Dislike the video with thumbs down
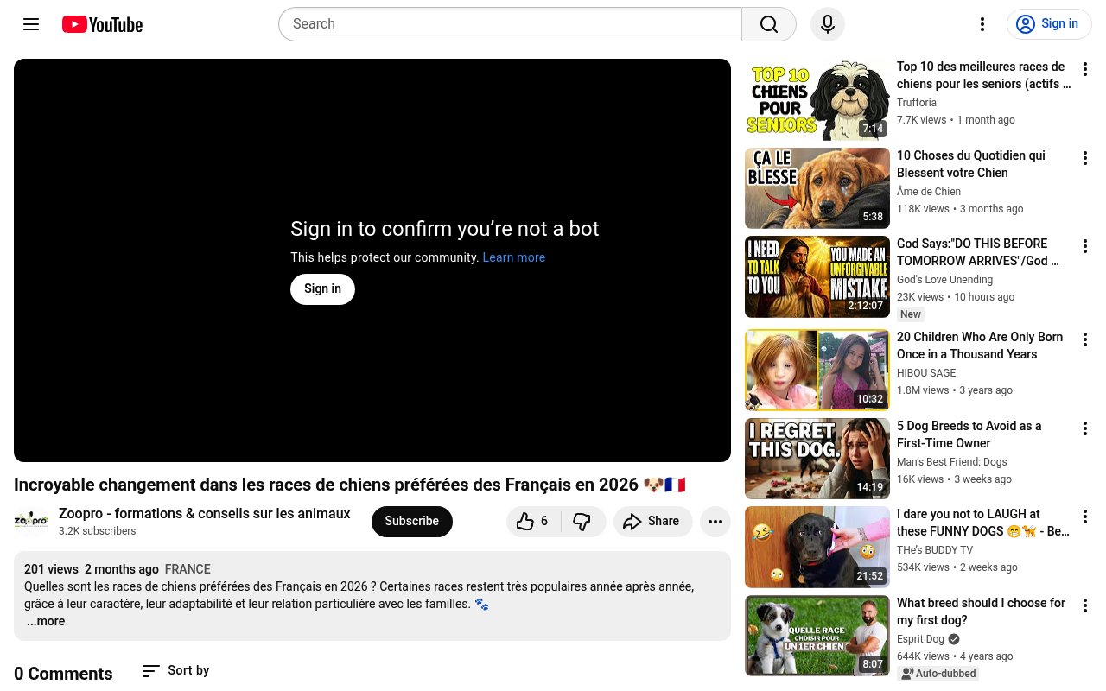 click(582, 521)
